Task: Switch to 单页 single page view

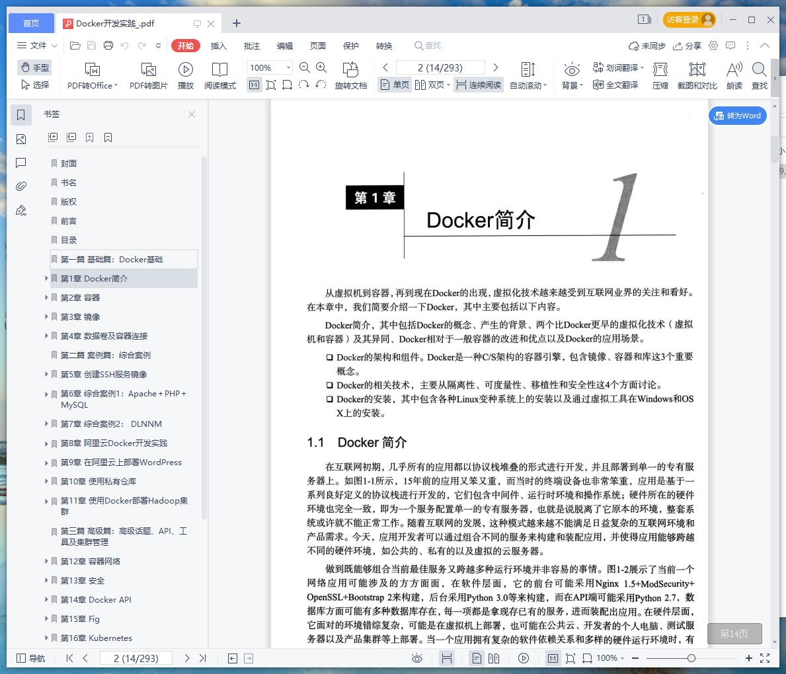Action: pos(395,85)
